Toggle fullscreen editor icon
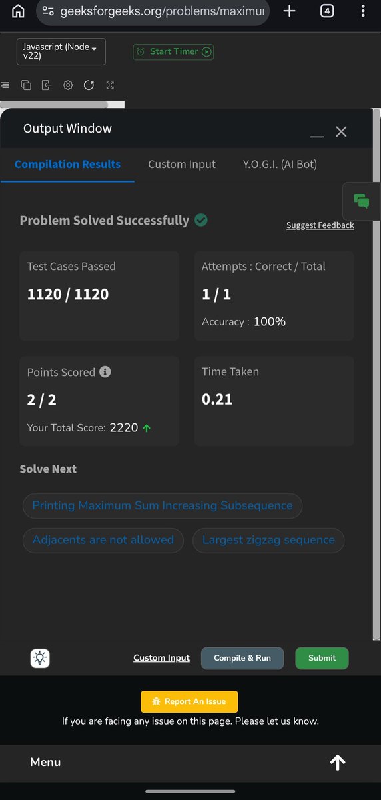This screenshot has width=381, height=800. [110, 85]
